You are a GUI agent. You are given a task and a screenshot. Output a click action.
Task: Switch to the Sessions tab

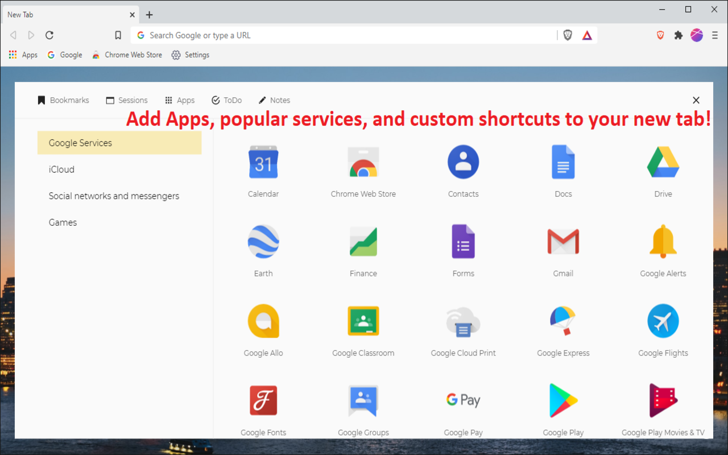[127, 100]
